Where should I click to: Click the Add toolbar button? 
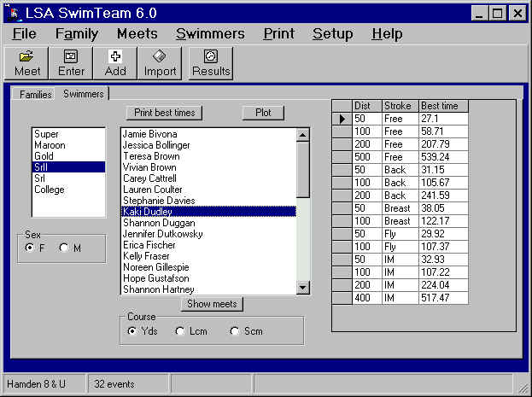(x=115, y=63)
